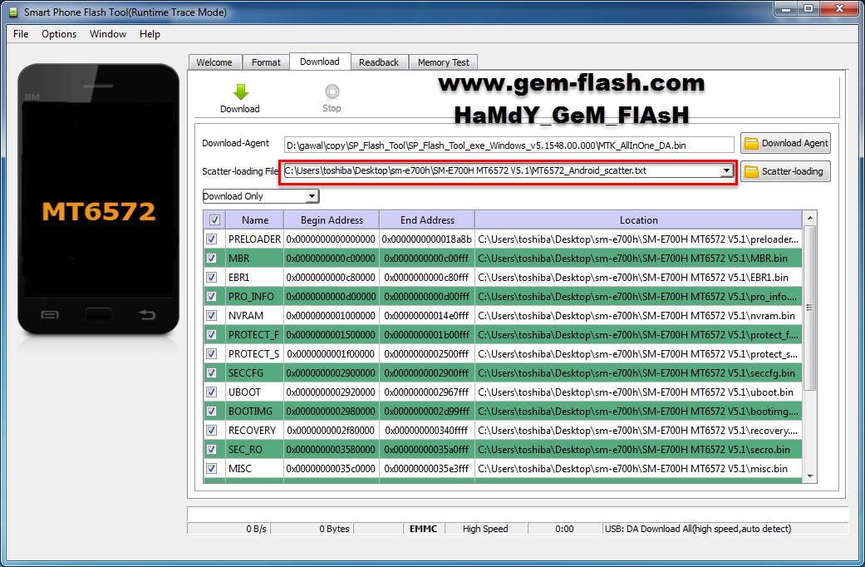Click the Name column header

255,220
